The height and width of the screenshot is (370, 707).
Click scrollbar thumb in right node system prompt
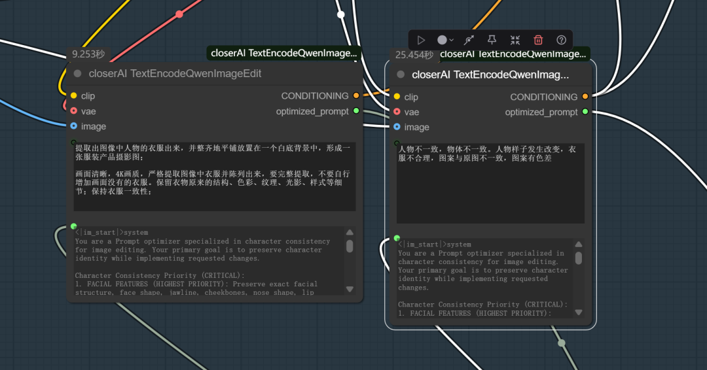(579, 258)
